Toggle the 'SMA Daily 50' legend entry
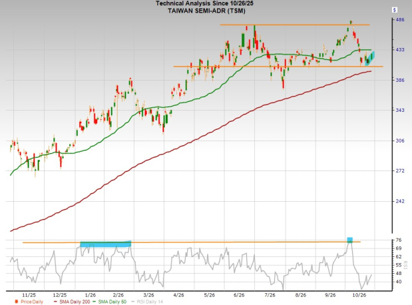The image size is (412, 305). [109, 302]
